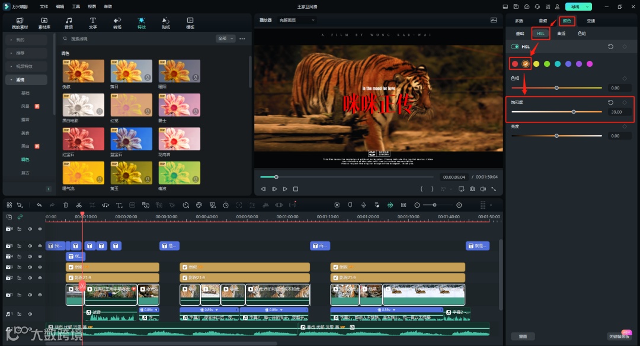Open the 文件 menu
The width and height of the screenshot is (640, 346).
(44, 7)
